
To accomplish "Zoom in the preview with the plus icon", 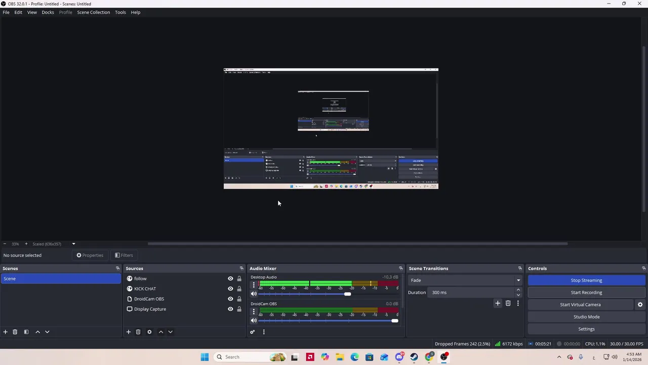I will (26, 244).
